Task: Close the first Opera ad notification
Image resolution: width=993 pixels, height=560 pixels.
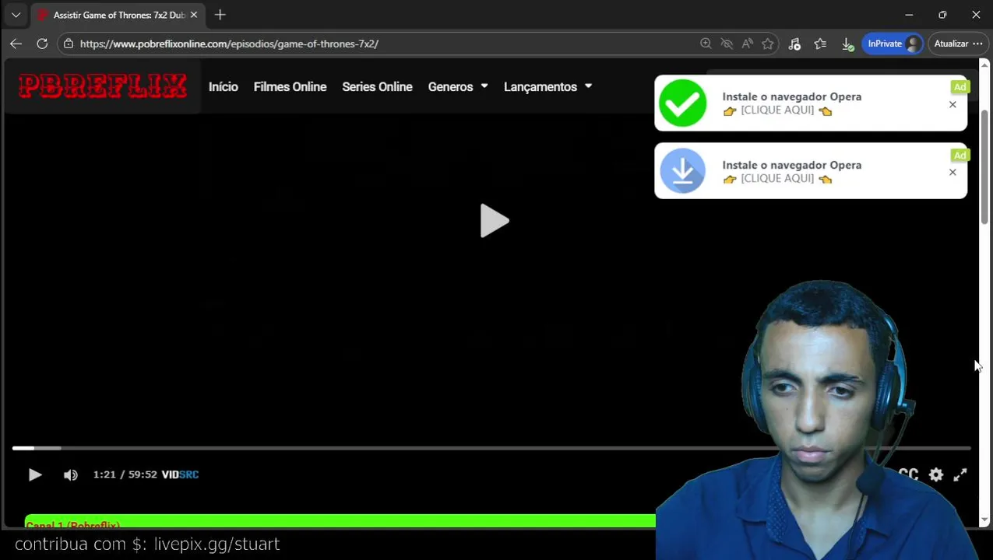Action: tap(953, 104)
